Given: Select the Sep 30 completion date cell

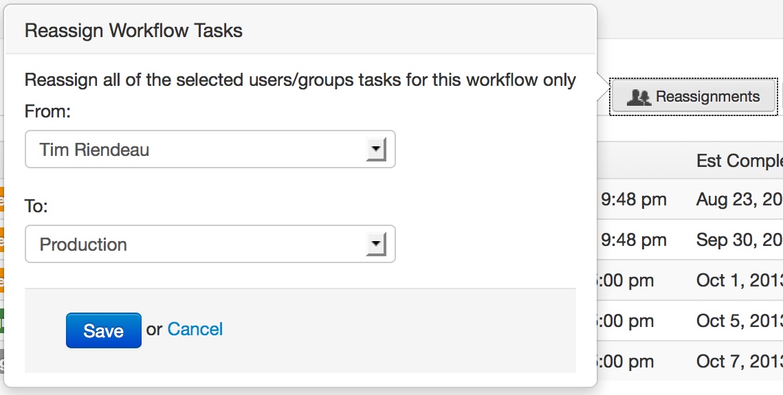Looking at the screenshot, I should [x=739, y=240].
